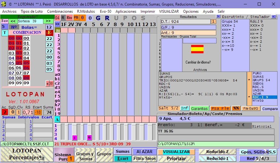This screenshot has height=163, width=280.
Task: Click the LS12Fi file path field
Action: [216, 144]
